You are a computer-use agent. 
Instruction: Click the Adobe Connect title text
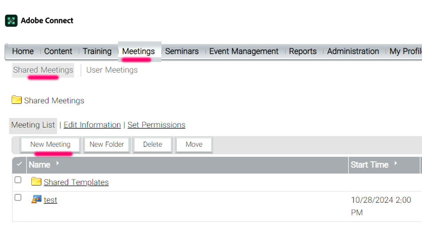tap(47, 20)
